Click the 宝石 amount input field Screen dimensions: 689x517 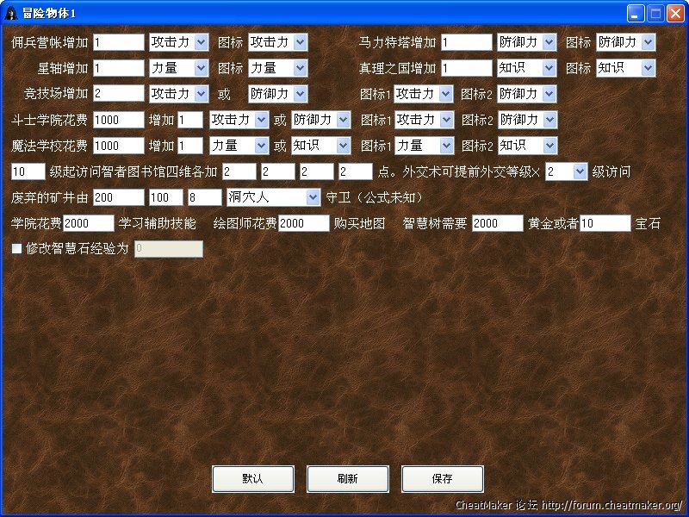pyautogui.click(x=605, y=223)
